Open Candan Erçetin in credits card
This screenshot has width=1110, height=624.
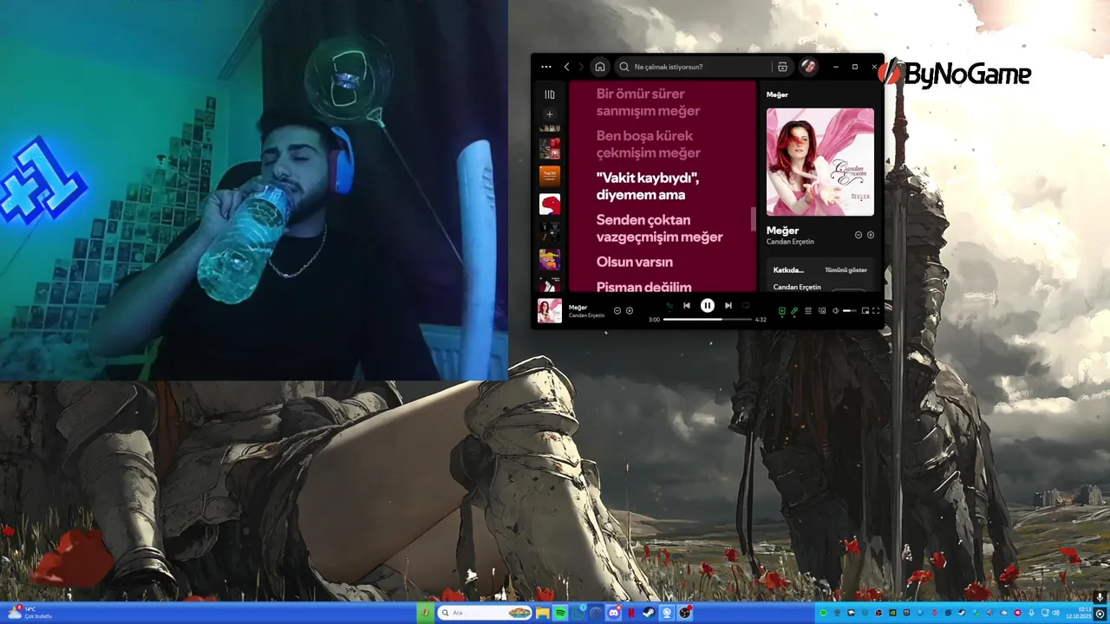pos(797,287)
